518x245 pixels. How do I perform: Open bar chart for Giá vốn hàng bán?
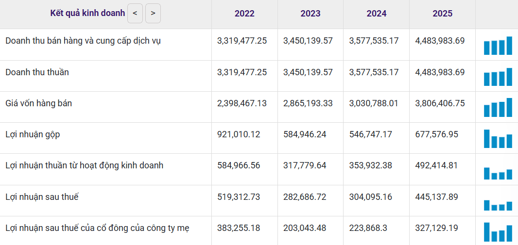[x=498, y=108]
